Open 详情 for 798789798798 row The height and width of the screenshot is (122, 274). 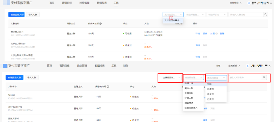tap(205, 108)
